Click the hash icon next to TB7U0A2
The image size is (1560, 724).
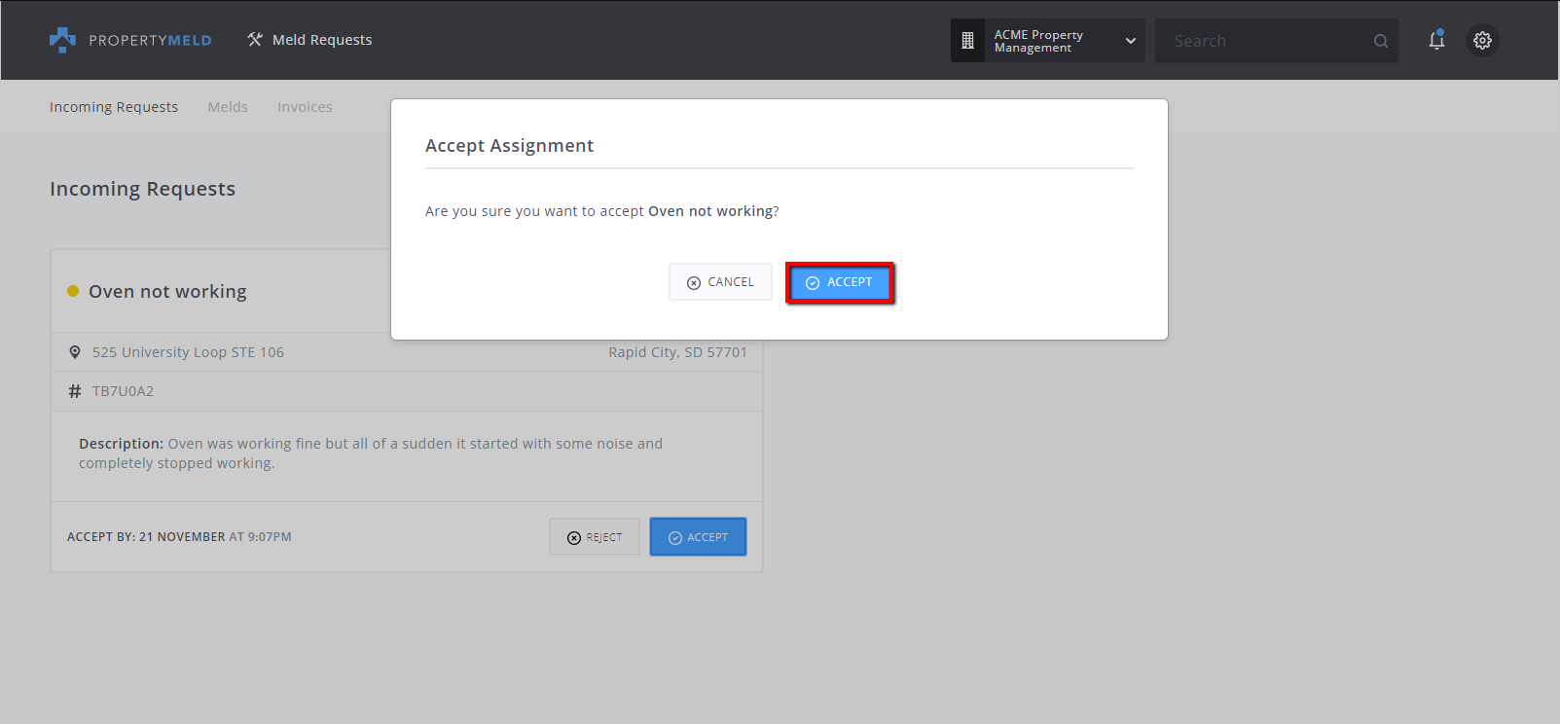[x=75, y=391]
